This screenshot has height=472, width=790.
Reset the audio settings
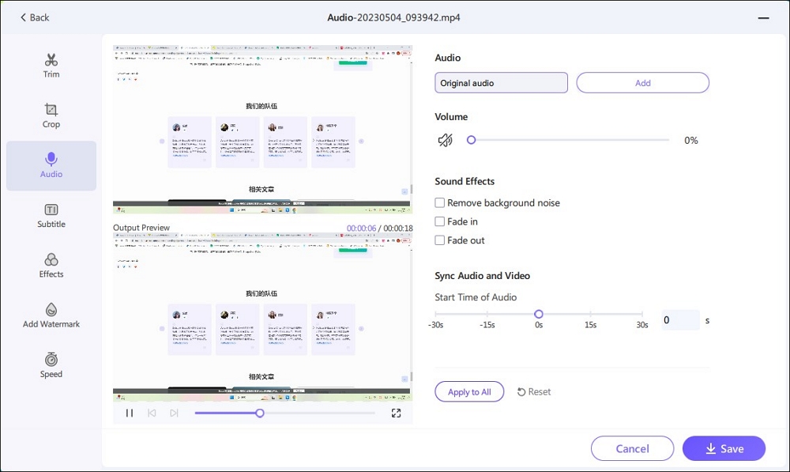[x=534, y=391]
